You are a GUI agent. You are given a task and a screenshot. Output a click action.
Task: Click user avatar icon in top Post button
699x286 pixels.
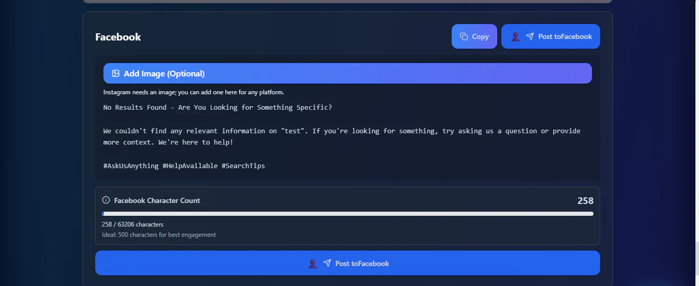point(516,36)
